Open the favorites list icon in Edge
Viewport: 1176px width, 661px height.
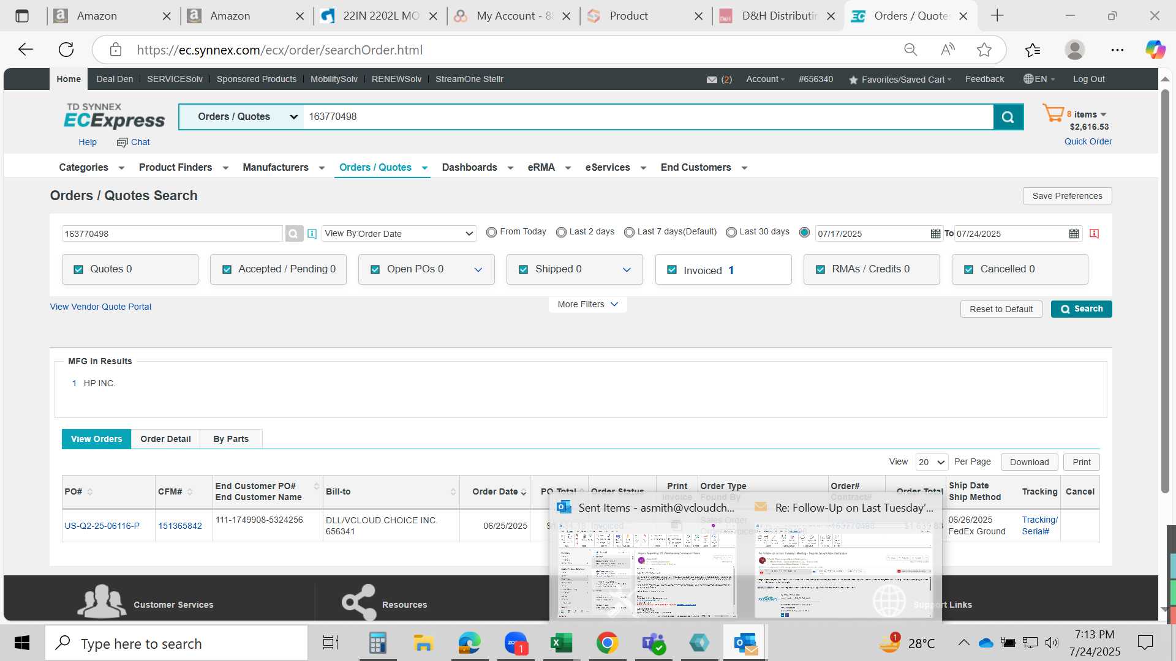[x=1033, y=50]
